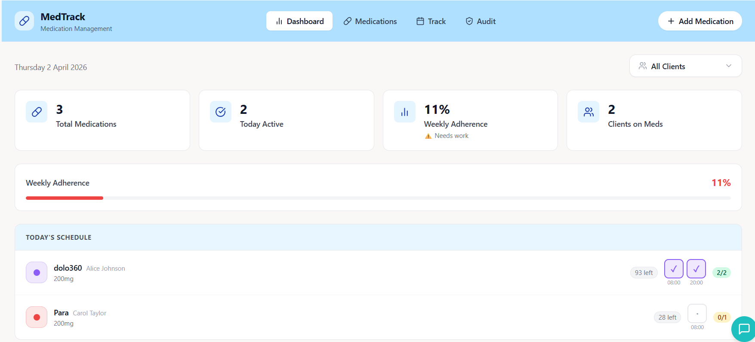Click the Weekly Adherence progress bar
Viewport: 755px width, 342px height.
tap(378, 198)
